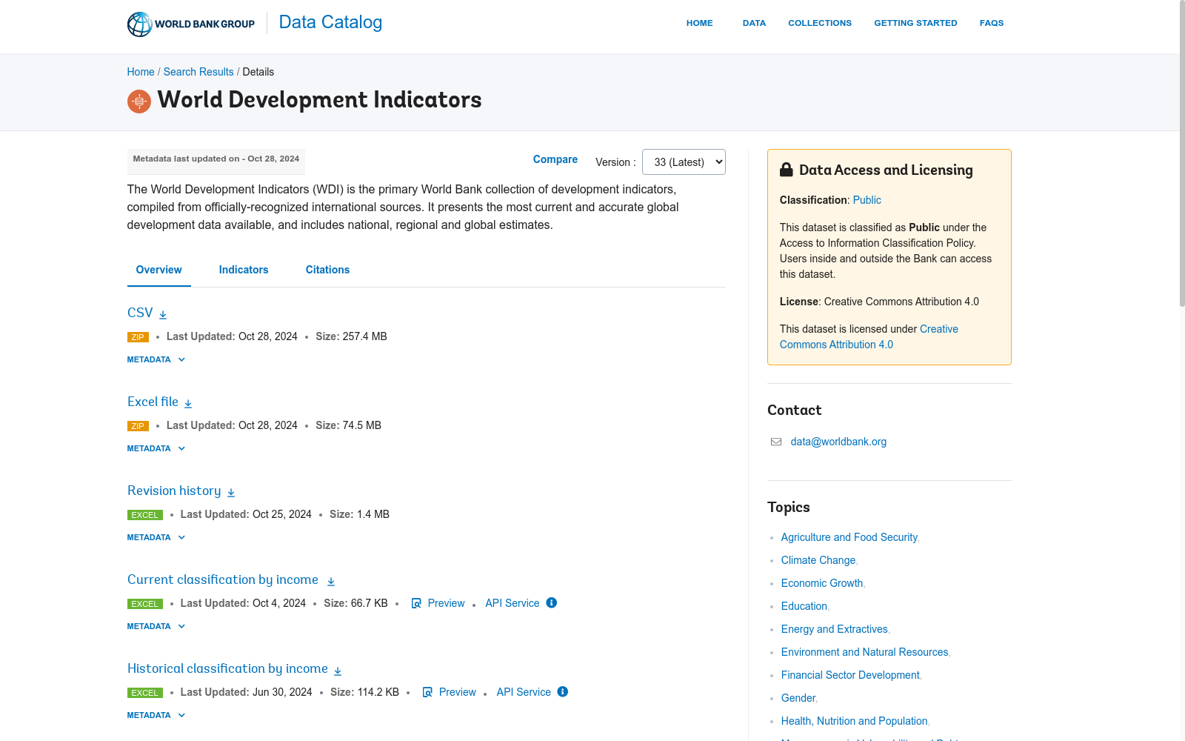This screenshot has height=741, width=1185.
Task: Click the envelope icon next to contact email
Action: [x=775, y=442]
